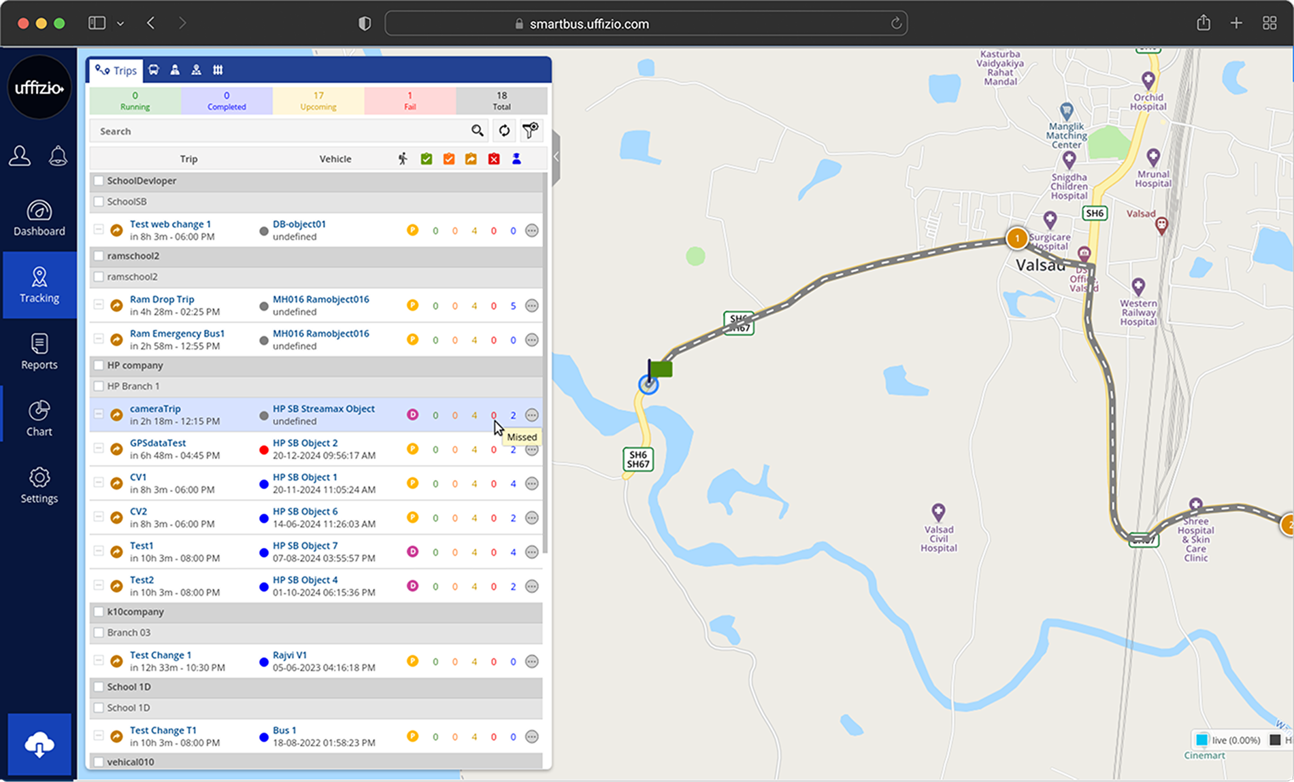Collapse the trips panel using its side arrow

click(556, 157)
